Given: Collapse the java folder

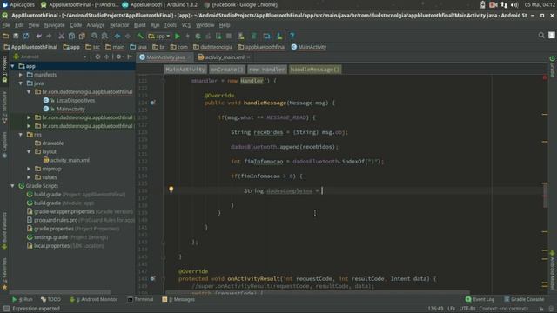Looking at the screenshot, I should [x=21, y=83].
